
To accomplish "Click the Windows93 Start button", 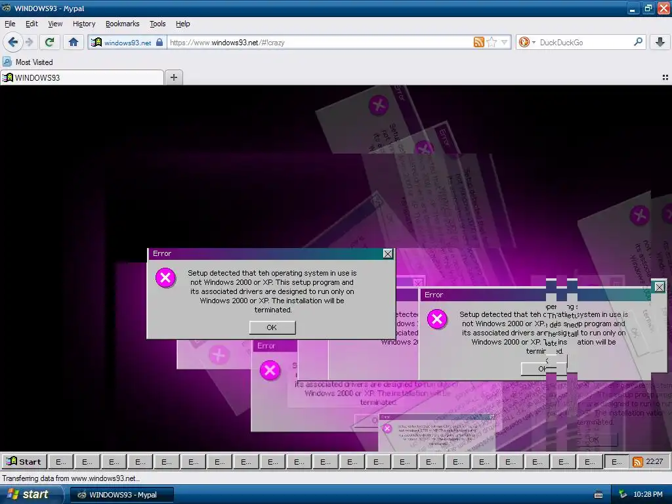I will (24, 461).
